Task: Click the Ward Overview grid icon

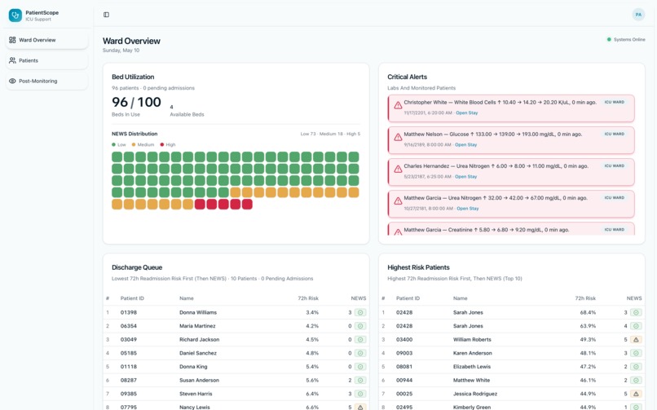Action: (12, 40)
